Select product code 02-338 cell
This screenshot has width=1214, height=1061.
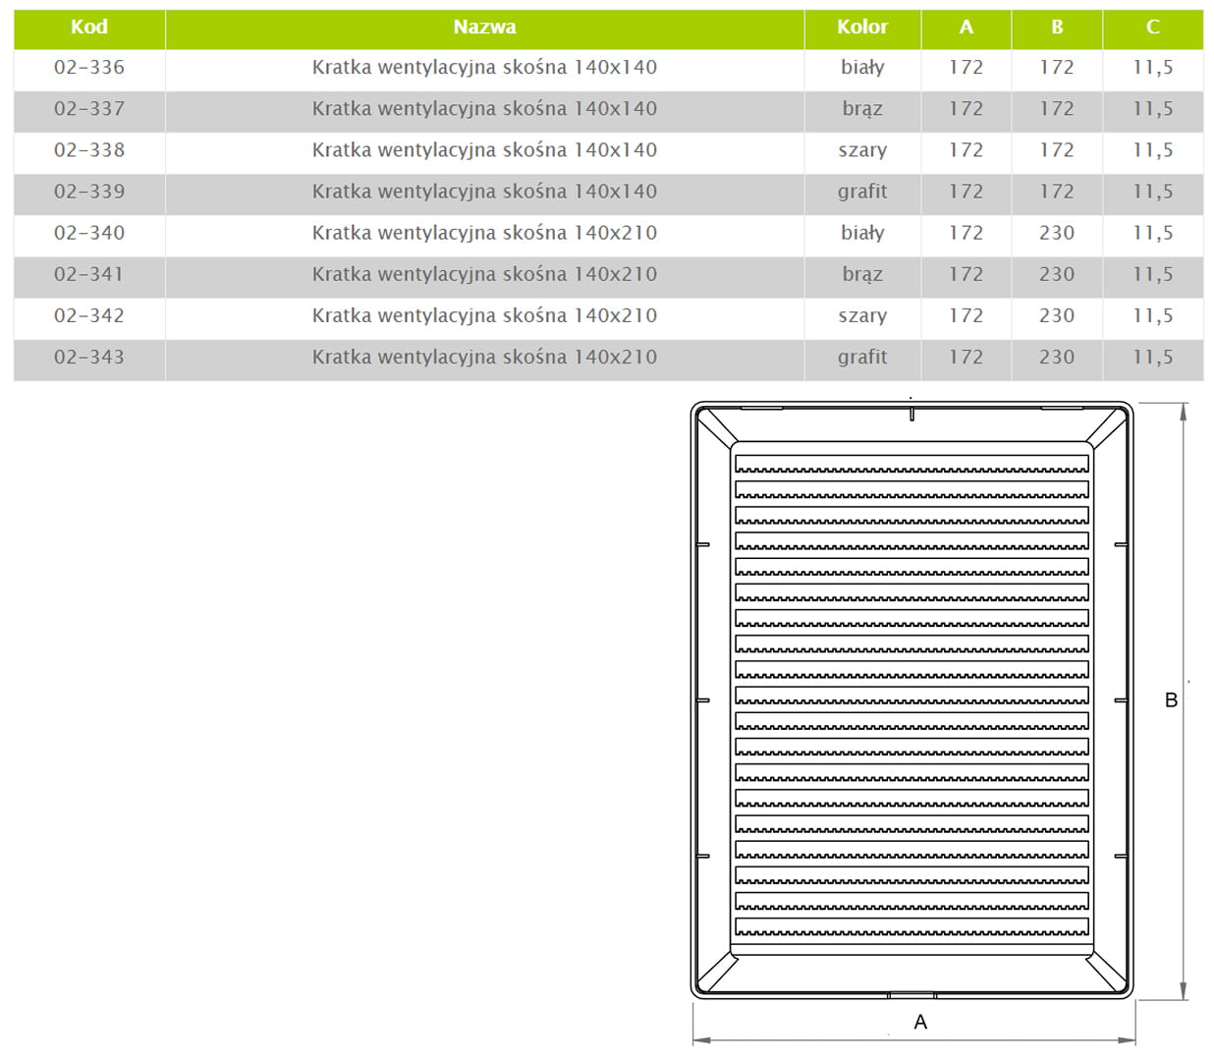pos(89,150)
